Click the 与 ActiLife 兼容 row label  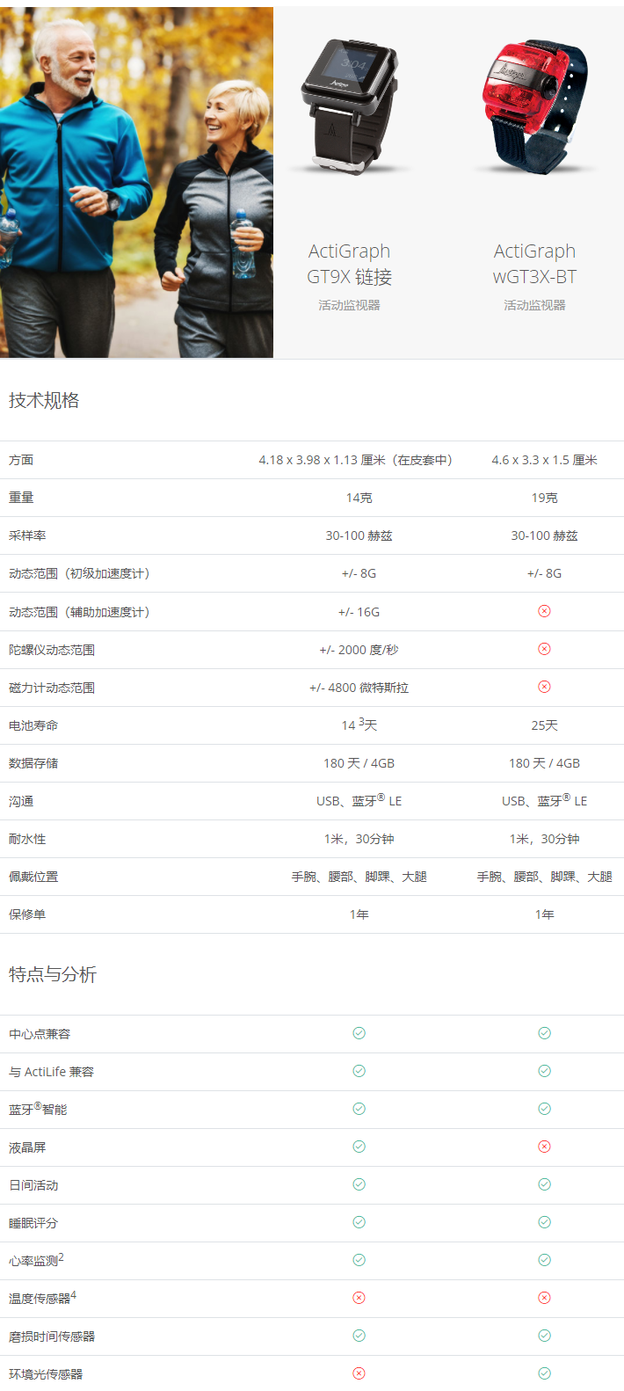pos(51,1072)
